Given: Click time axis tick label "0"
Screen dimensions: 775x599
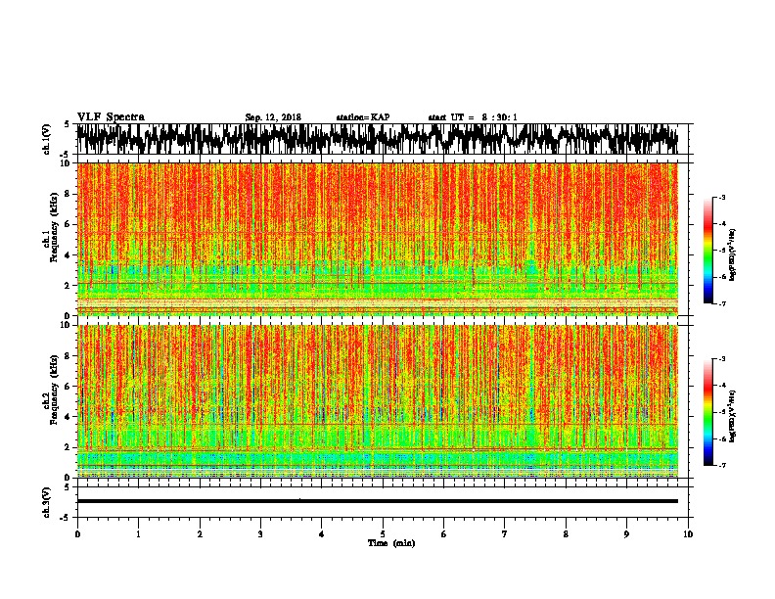Looking at the screenshot, I should pyautogui.click(x=77, y=534).
